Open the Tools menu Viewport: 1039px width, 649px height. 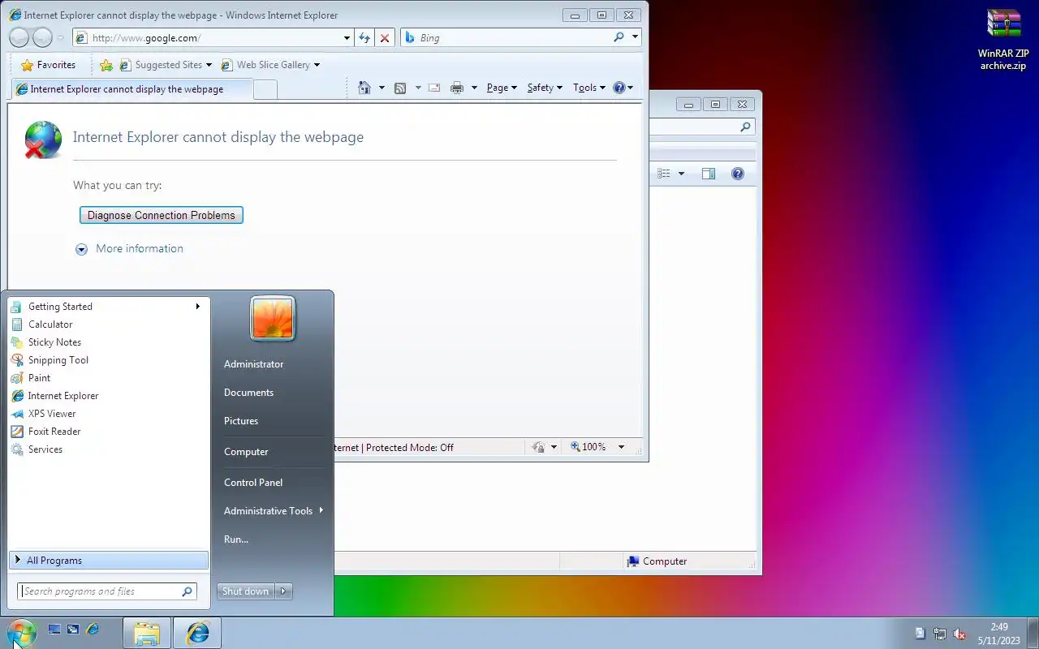(x=589, y=88)
